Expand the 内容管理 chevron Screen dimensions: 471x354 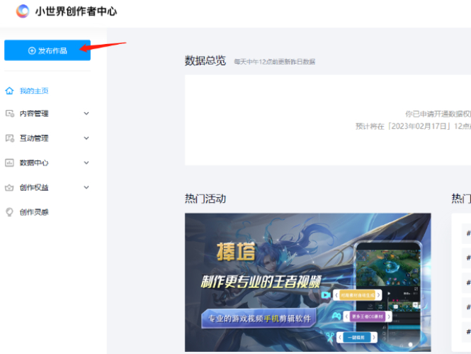pos(86,114)
